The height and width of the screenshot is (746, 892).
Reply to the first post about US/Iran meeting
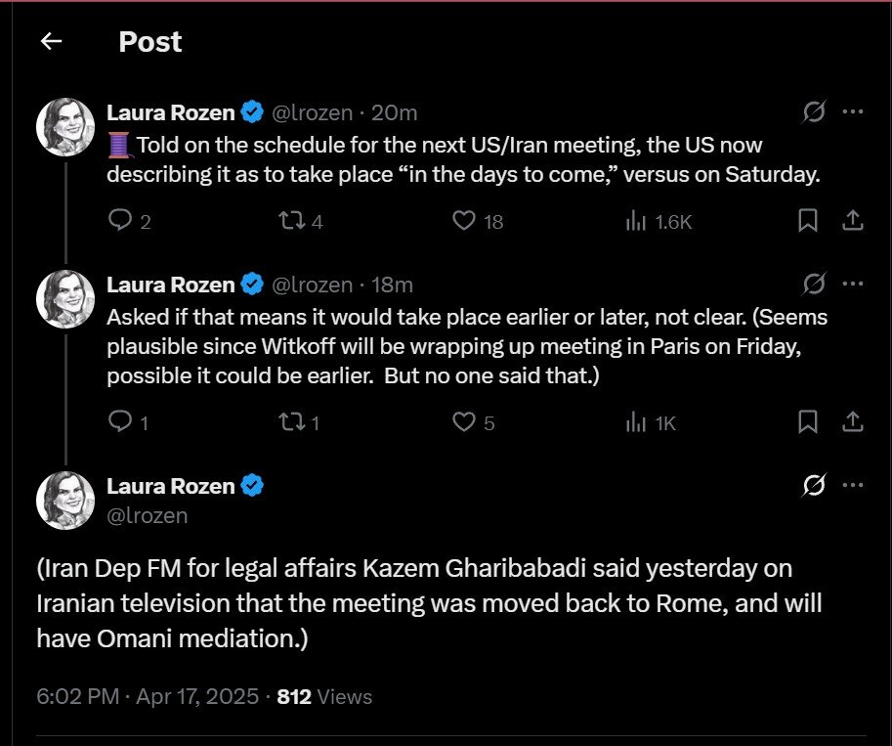click(120, 221)
